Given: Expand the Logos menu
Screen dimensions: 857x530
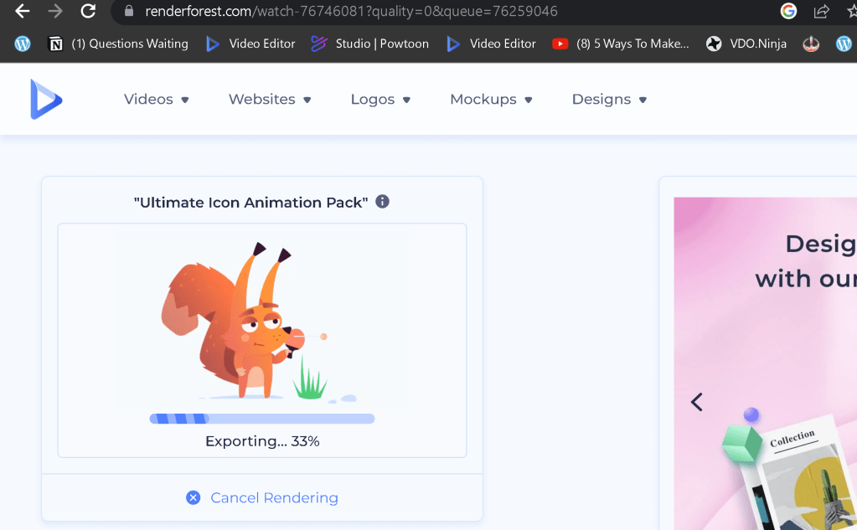Looking at the screenshot, I should point(380,100).
